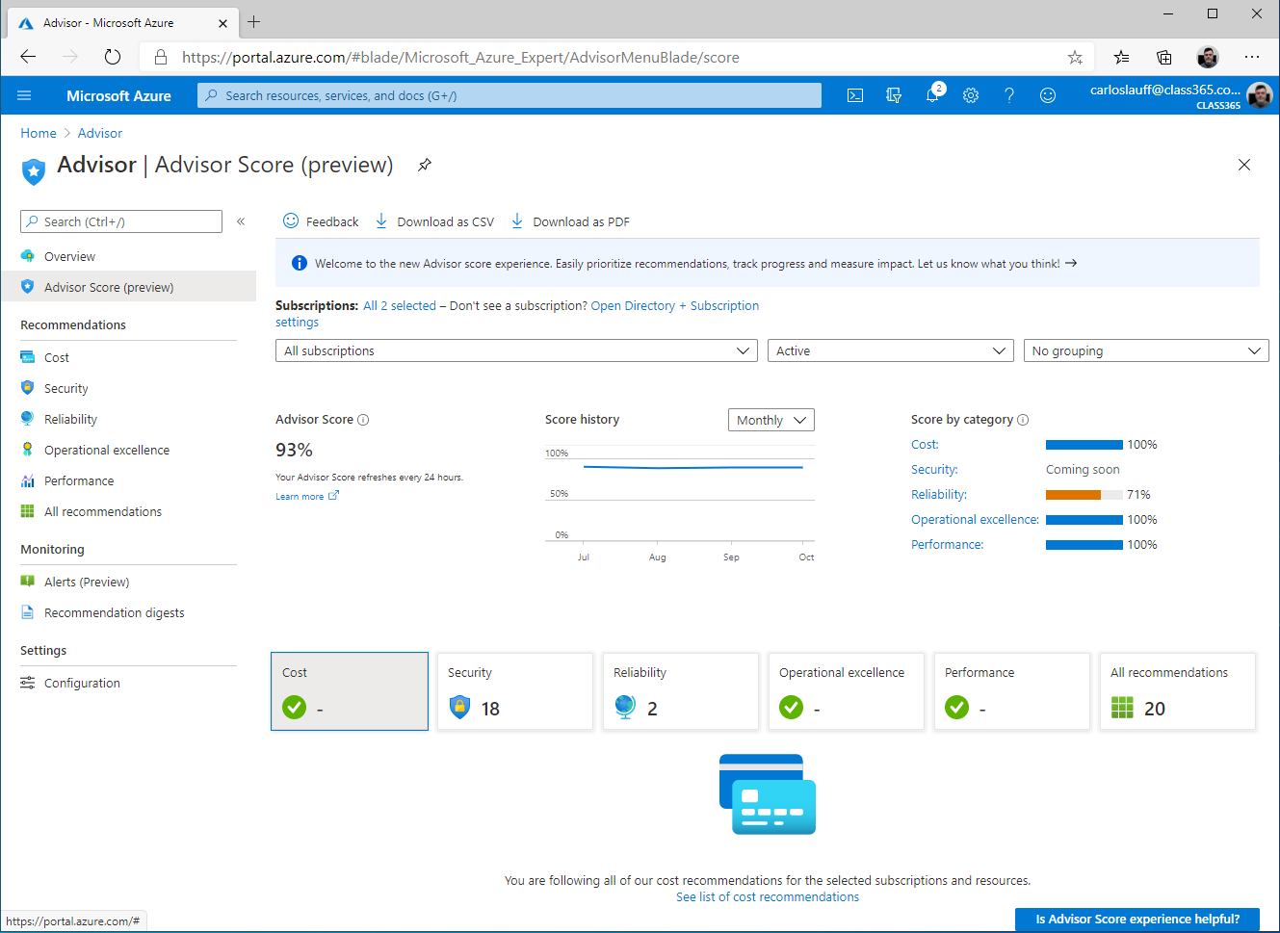Click Is Advisor Score experience helpful button
Image resolution: width=1280 pixels, height=933 pixels.
coord(1137,919)
